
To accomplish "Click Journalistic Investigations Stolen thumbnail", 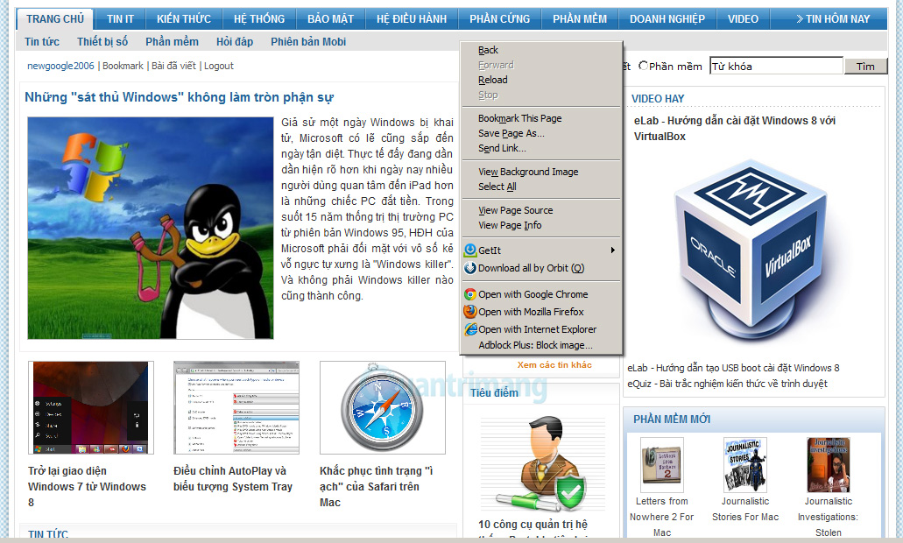I will [829, 465].
